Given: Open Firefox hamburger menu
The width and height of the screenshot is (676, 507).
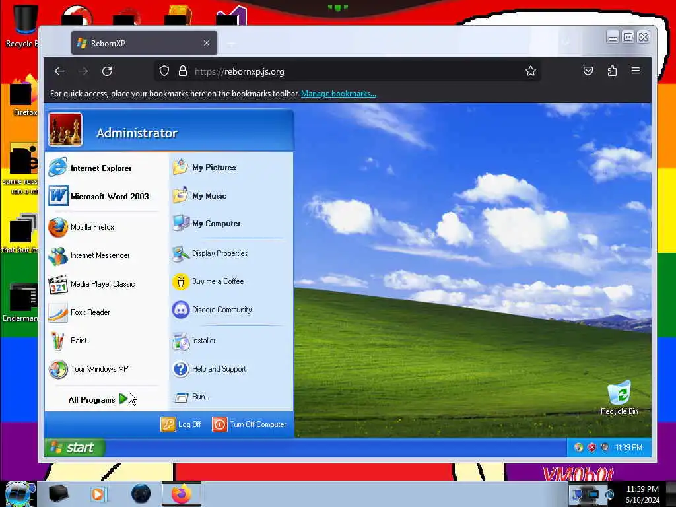Looking at the screenshot, I should click(x=636, y=71).
